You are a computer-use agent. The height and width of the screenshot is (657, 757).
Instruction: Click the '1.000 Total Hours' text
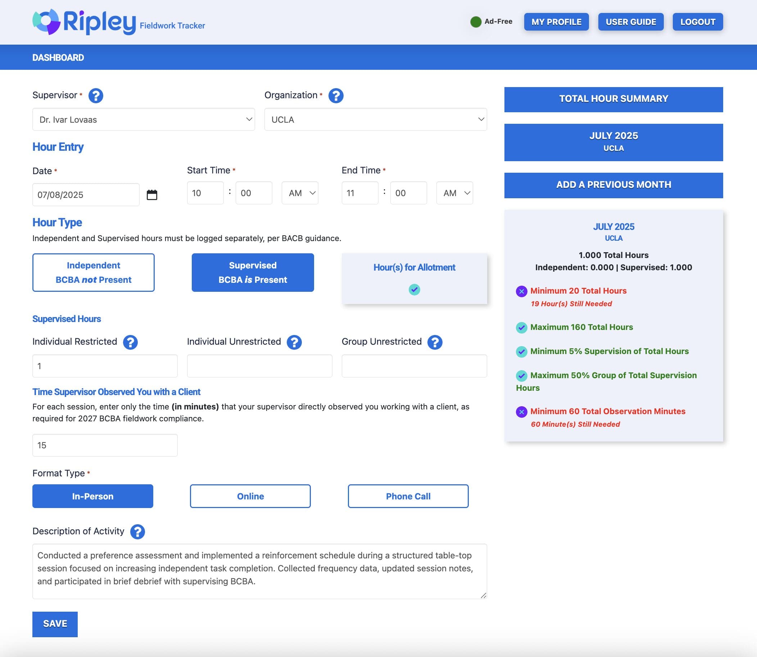pos(614,255)
